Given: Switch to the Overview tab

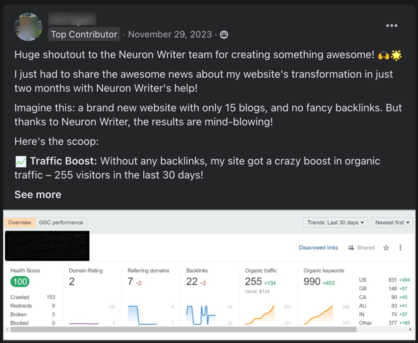Looking at the screenshot, I should pos(20,222).
